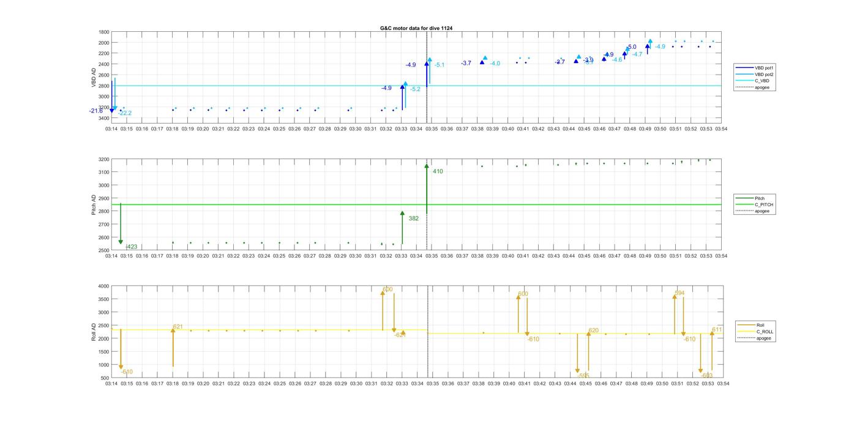Click the 'Pitch AD' y-axis label
The height and width of the screenshot is (424, 857).
click(x=94, y=205)
